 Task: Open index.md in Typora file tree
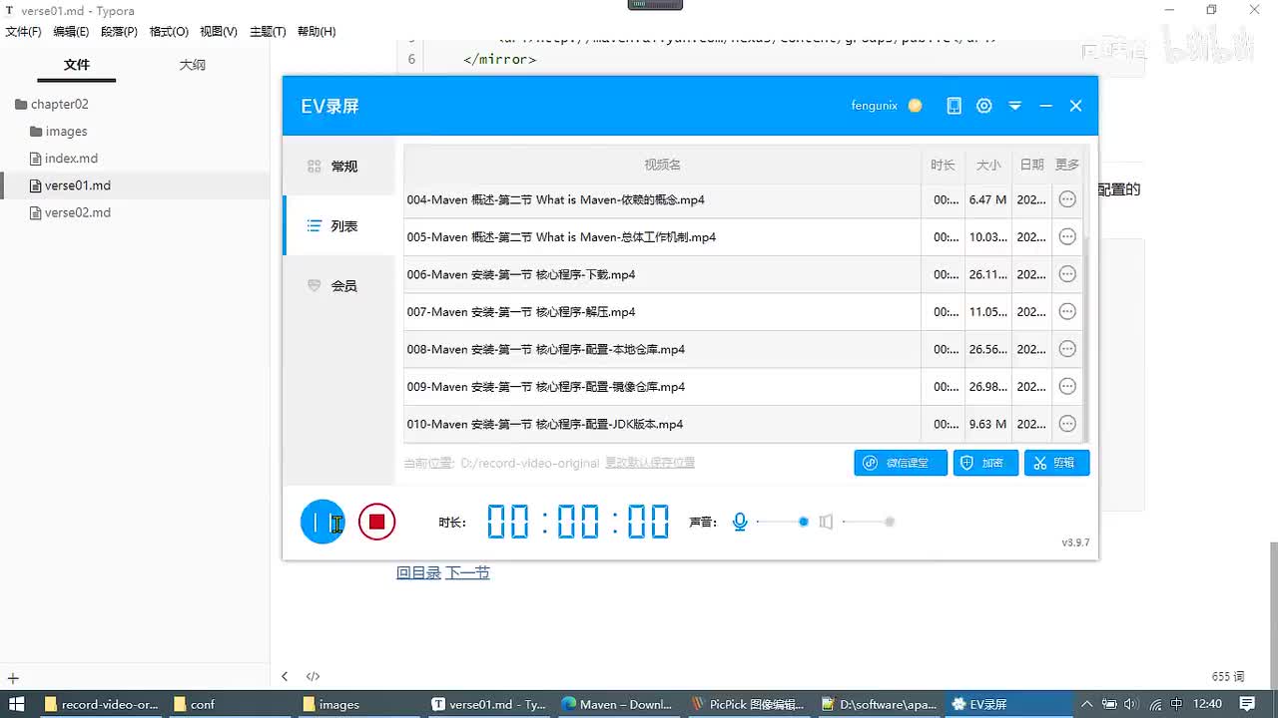[64, 159]
